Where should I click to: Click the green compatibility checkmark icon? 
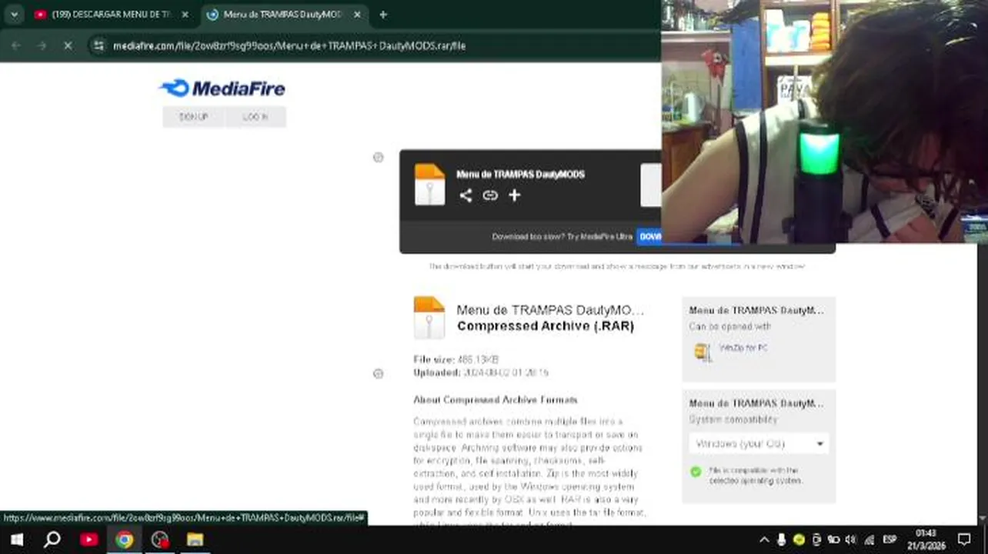(x=696, y=472)
